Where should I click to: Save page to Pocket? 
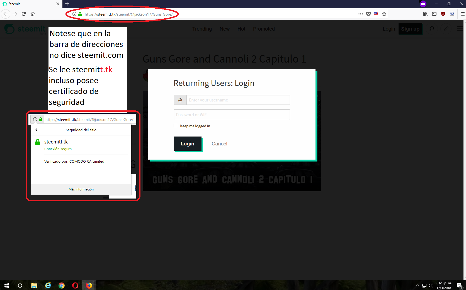click(x=368, y=14)
